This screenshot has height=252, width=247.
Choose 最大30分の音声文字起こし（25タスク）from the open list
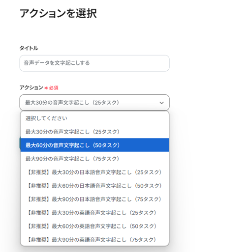pyautogui.click(x=94, y=132)
